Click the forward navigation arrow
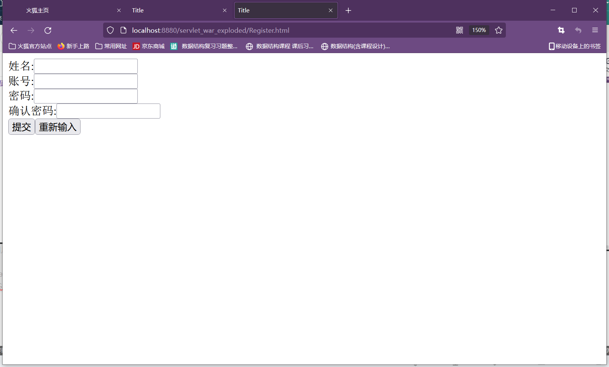Image resolution: width=609 pixels, height=367 pixels. pyautogui.click(x=31, y=30)
